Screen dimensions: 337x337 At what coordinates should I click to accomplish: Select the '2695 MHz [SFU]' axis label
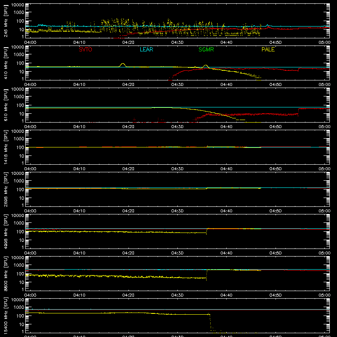tap(5, 190)
